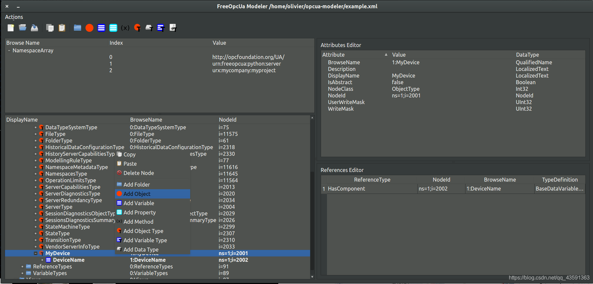This screenshot has height=284, width=593.
Task: Select the DeviceName variable row
Action: (x=157, y=260)
